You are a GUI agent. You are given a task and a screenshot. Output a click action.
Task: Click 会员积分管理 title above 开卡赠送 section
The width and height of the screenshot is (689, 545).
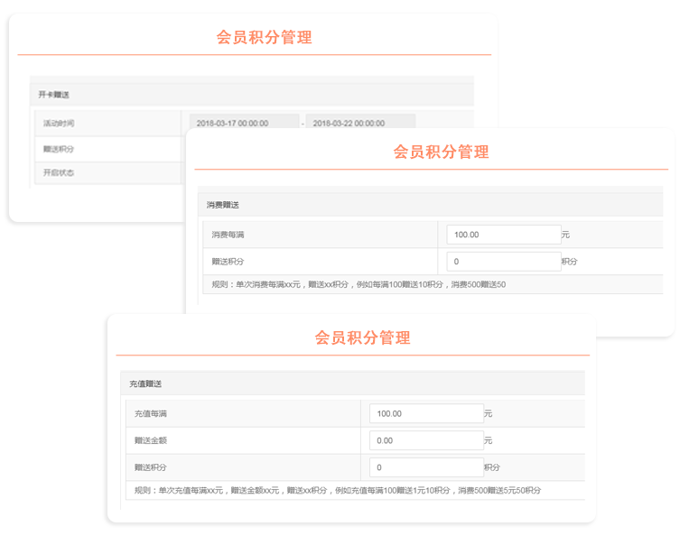(264, 37)
